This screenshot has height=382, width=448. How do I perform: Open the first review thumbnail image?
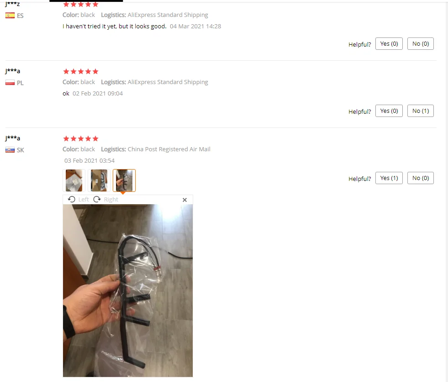(74, 180)
